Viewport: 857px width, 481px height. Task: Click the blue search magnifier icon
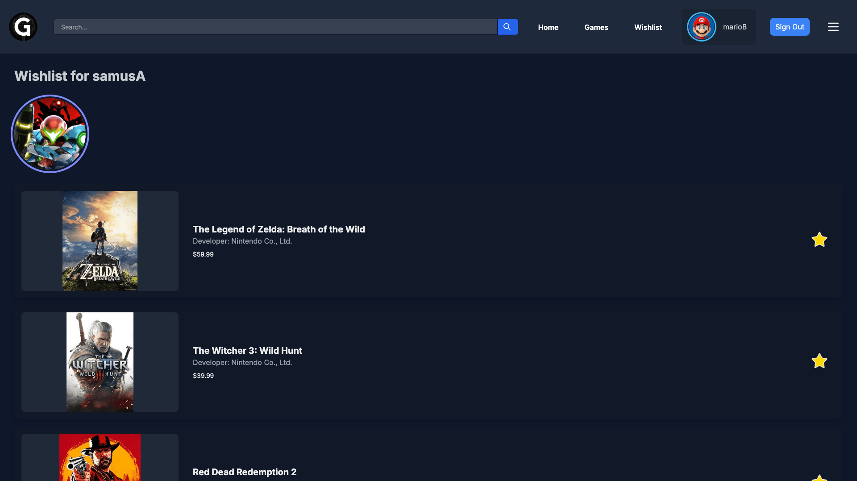click(x=508, y=26)
